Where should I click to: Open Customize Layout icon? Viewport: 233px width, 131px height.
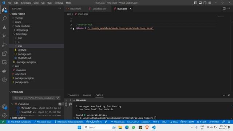pos(210,3)
